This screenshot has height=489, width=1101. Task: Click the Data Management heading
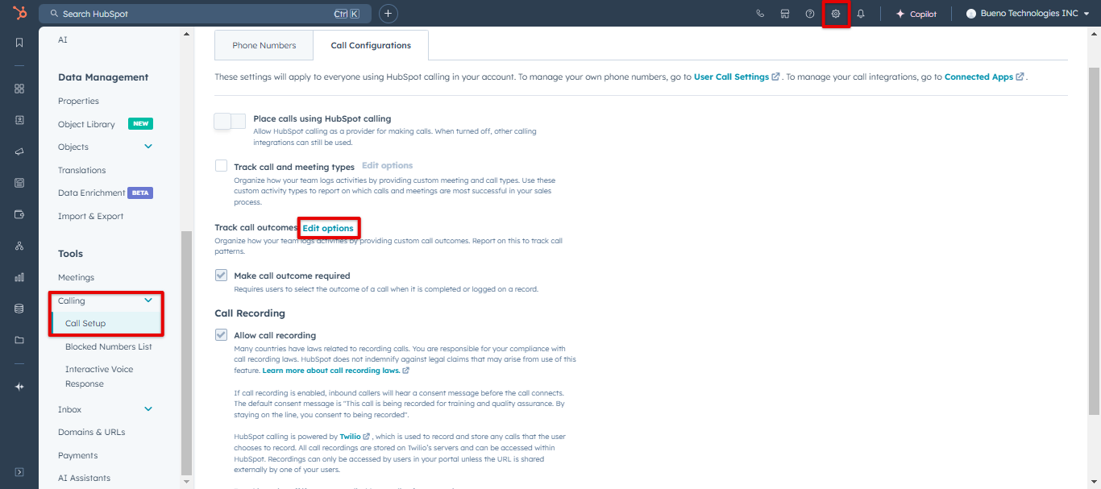tap(103, 77)
